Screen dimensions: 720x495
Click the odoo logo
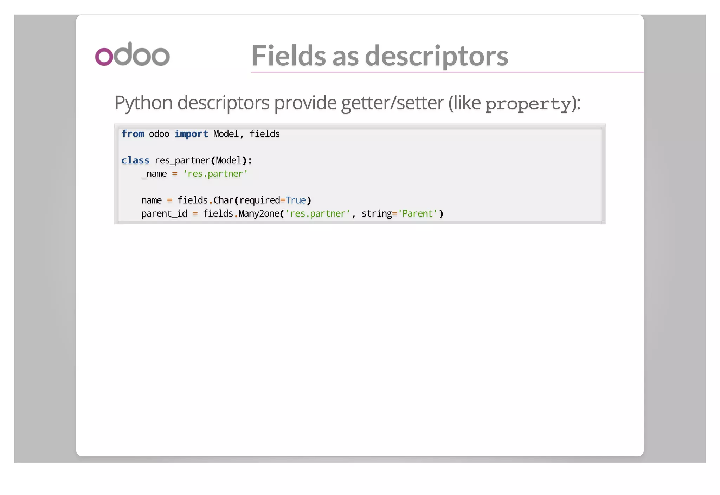[x=133, y=54]
